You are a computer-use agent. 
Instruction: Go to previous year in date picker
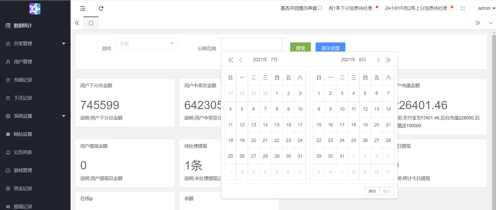231,60
